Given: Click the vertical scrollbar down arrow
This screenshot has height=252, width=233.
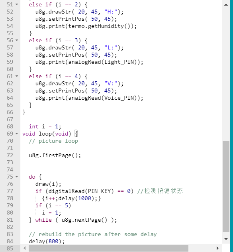Looking at the screenshot, I should [x=226, y=239].
